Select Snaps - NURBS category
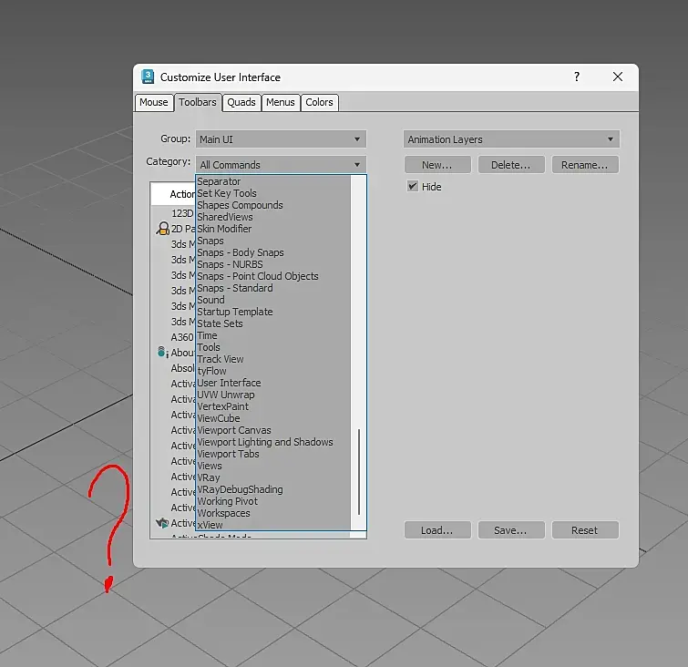 273,264
